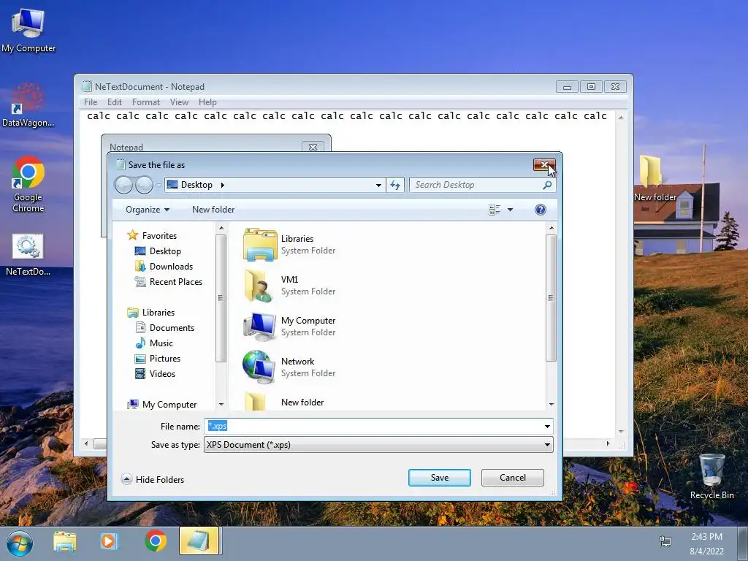Launch Windows Media Player from taskbar
The width and height of the screenshot is (748, 561).
(109, 541)
